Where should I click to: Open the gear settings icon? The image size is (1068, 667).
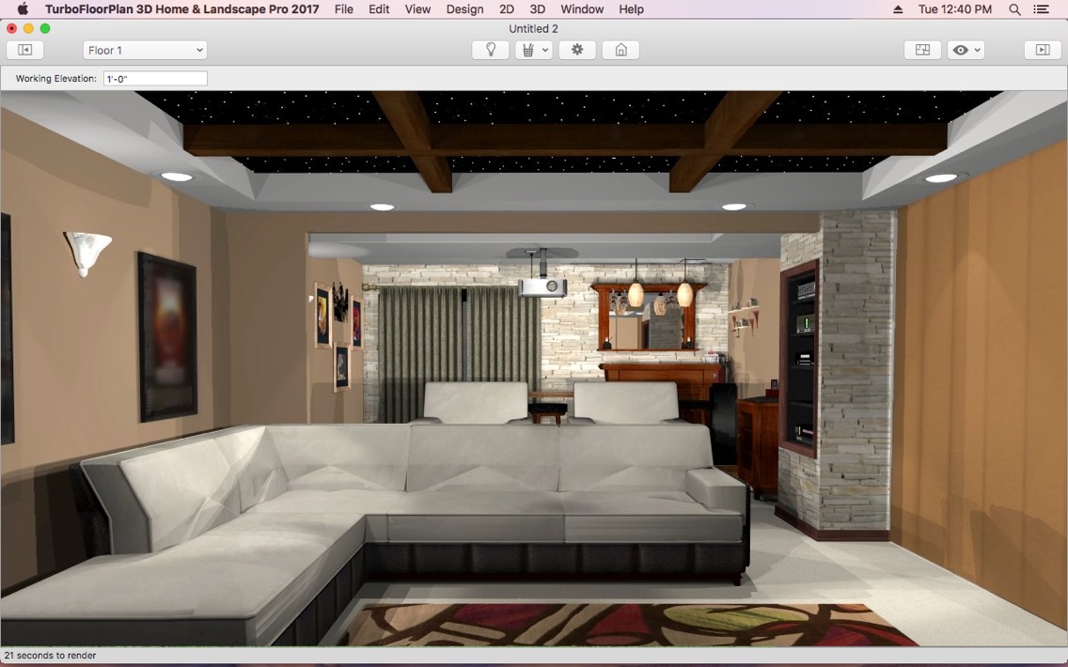coord(576,49)
